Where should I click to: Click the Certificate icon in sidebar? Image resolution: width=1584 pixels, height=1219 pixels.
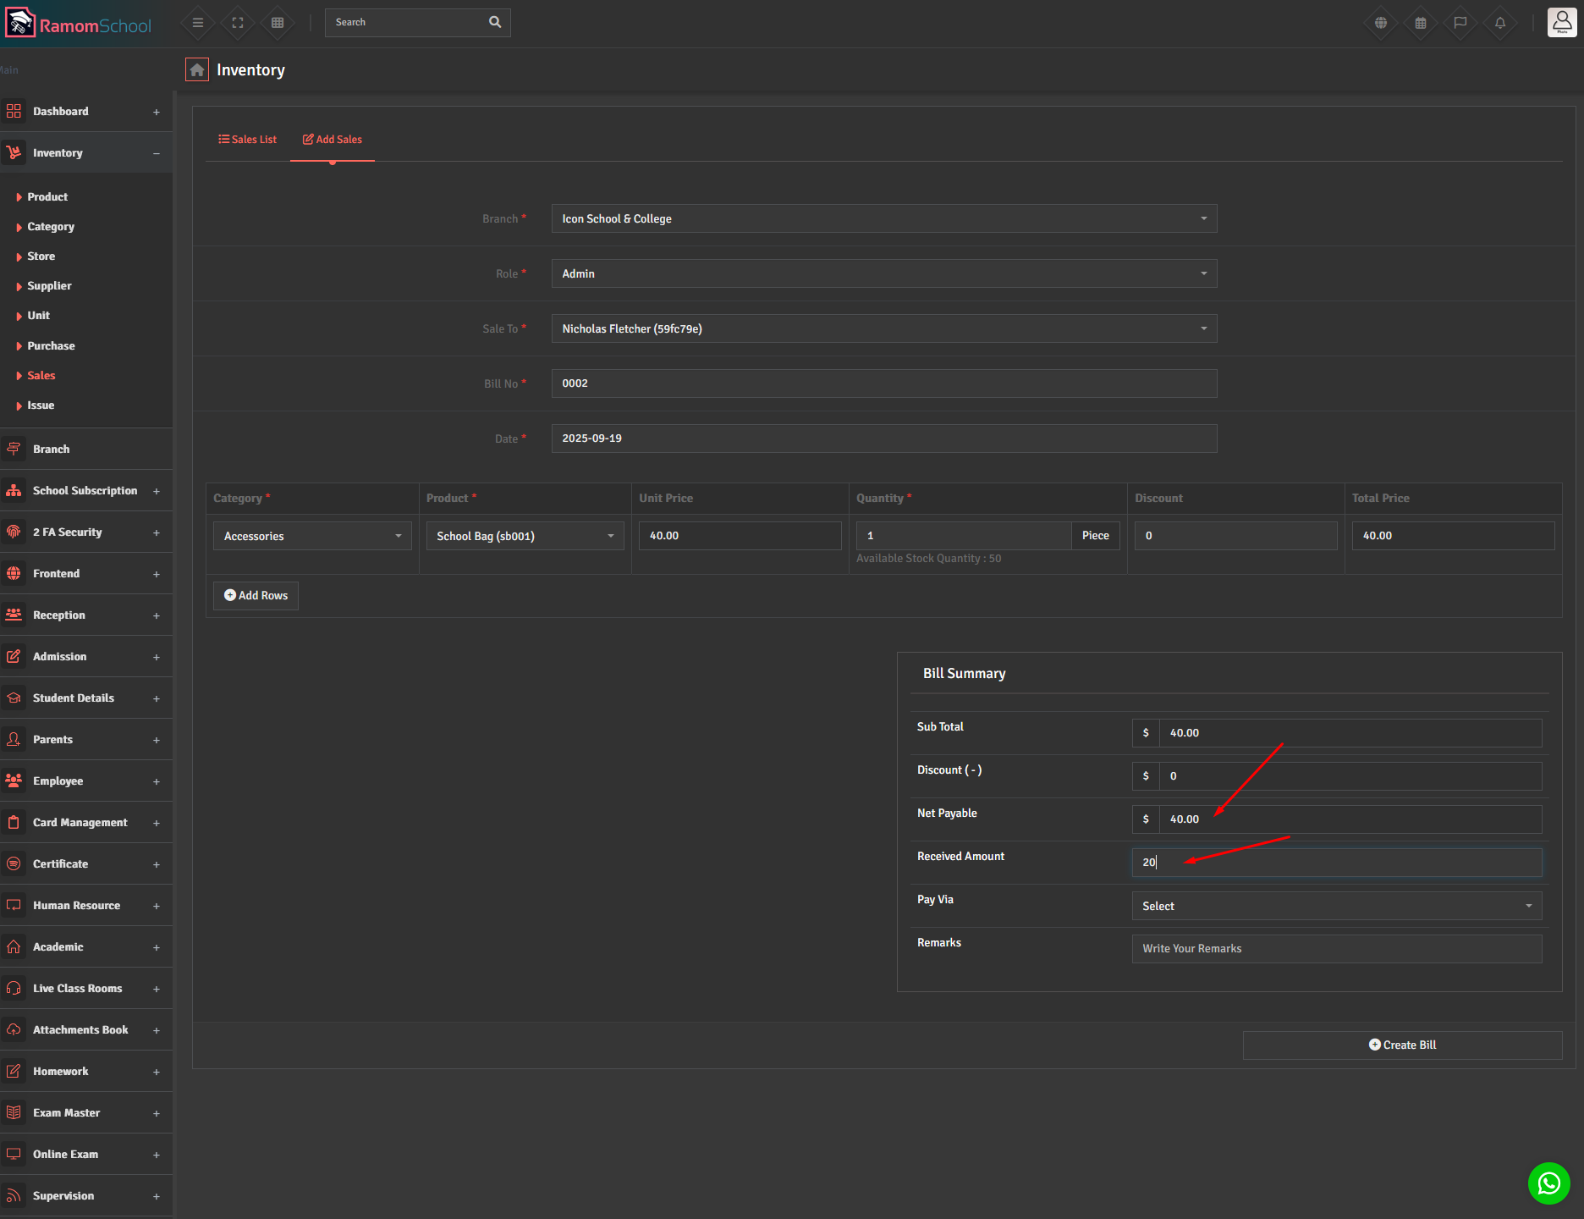(x=14, y=863)
